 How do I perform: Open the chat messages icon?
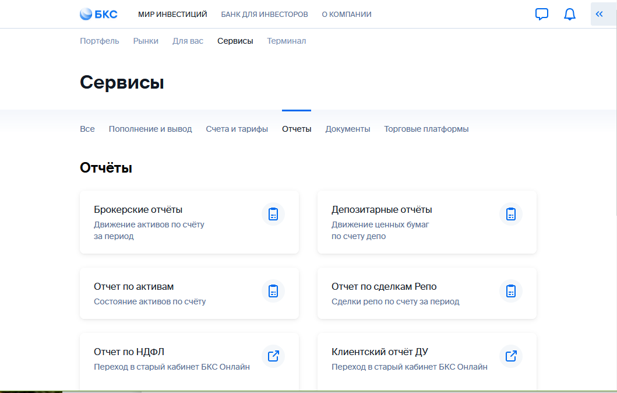[x=542, y=14]
